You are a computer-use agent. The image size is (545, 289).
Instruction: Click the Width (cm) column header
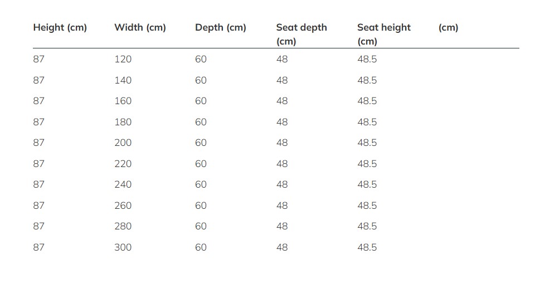[140, 27]
